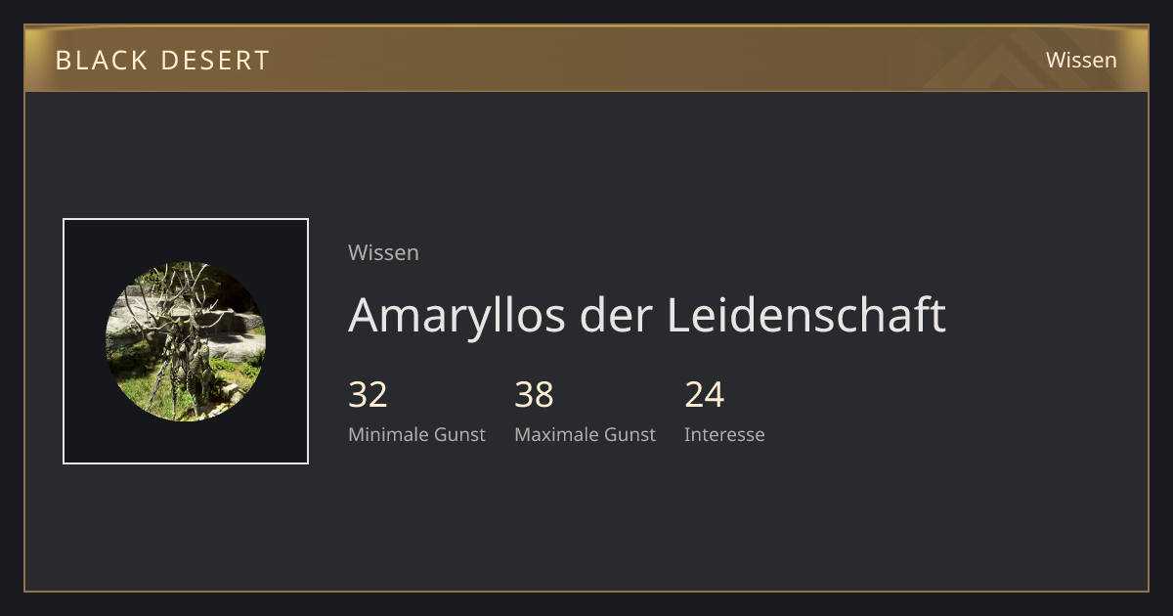The height and width of the screenshot is (616, 1173).
Task: Click the word Amaryllos in the title
Action: [456, 317]
